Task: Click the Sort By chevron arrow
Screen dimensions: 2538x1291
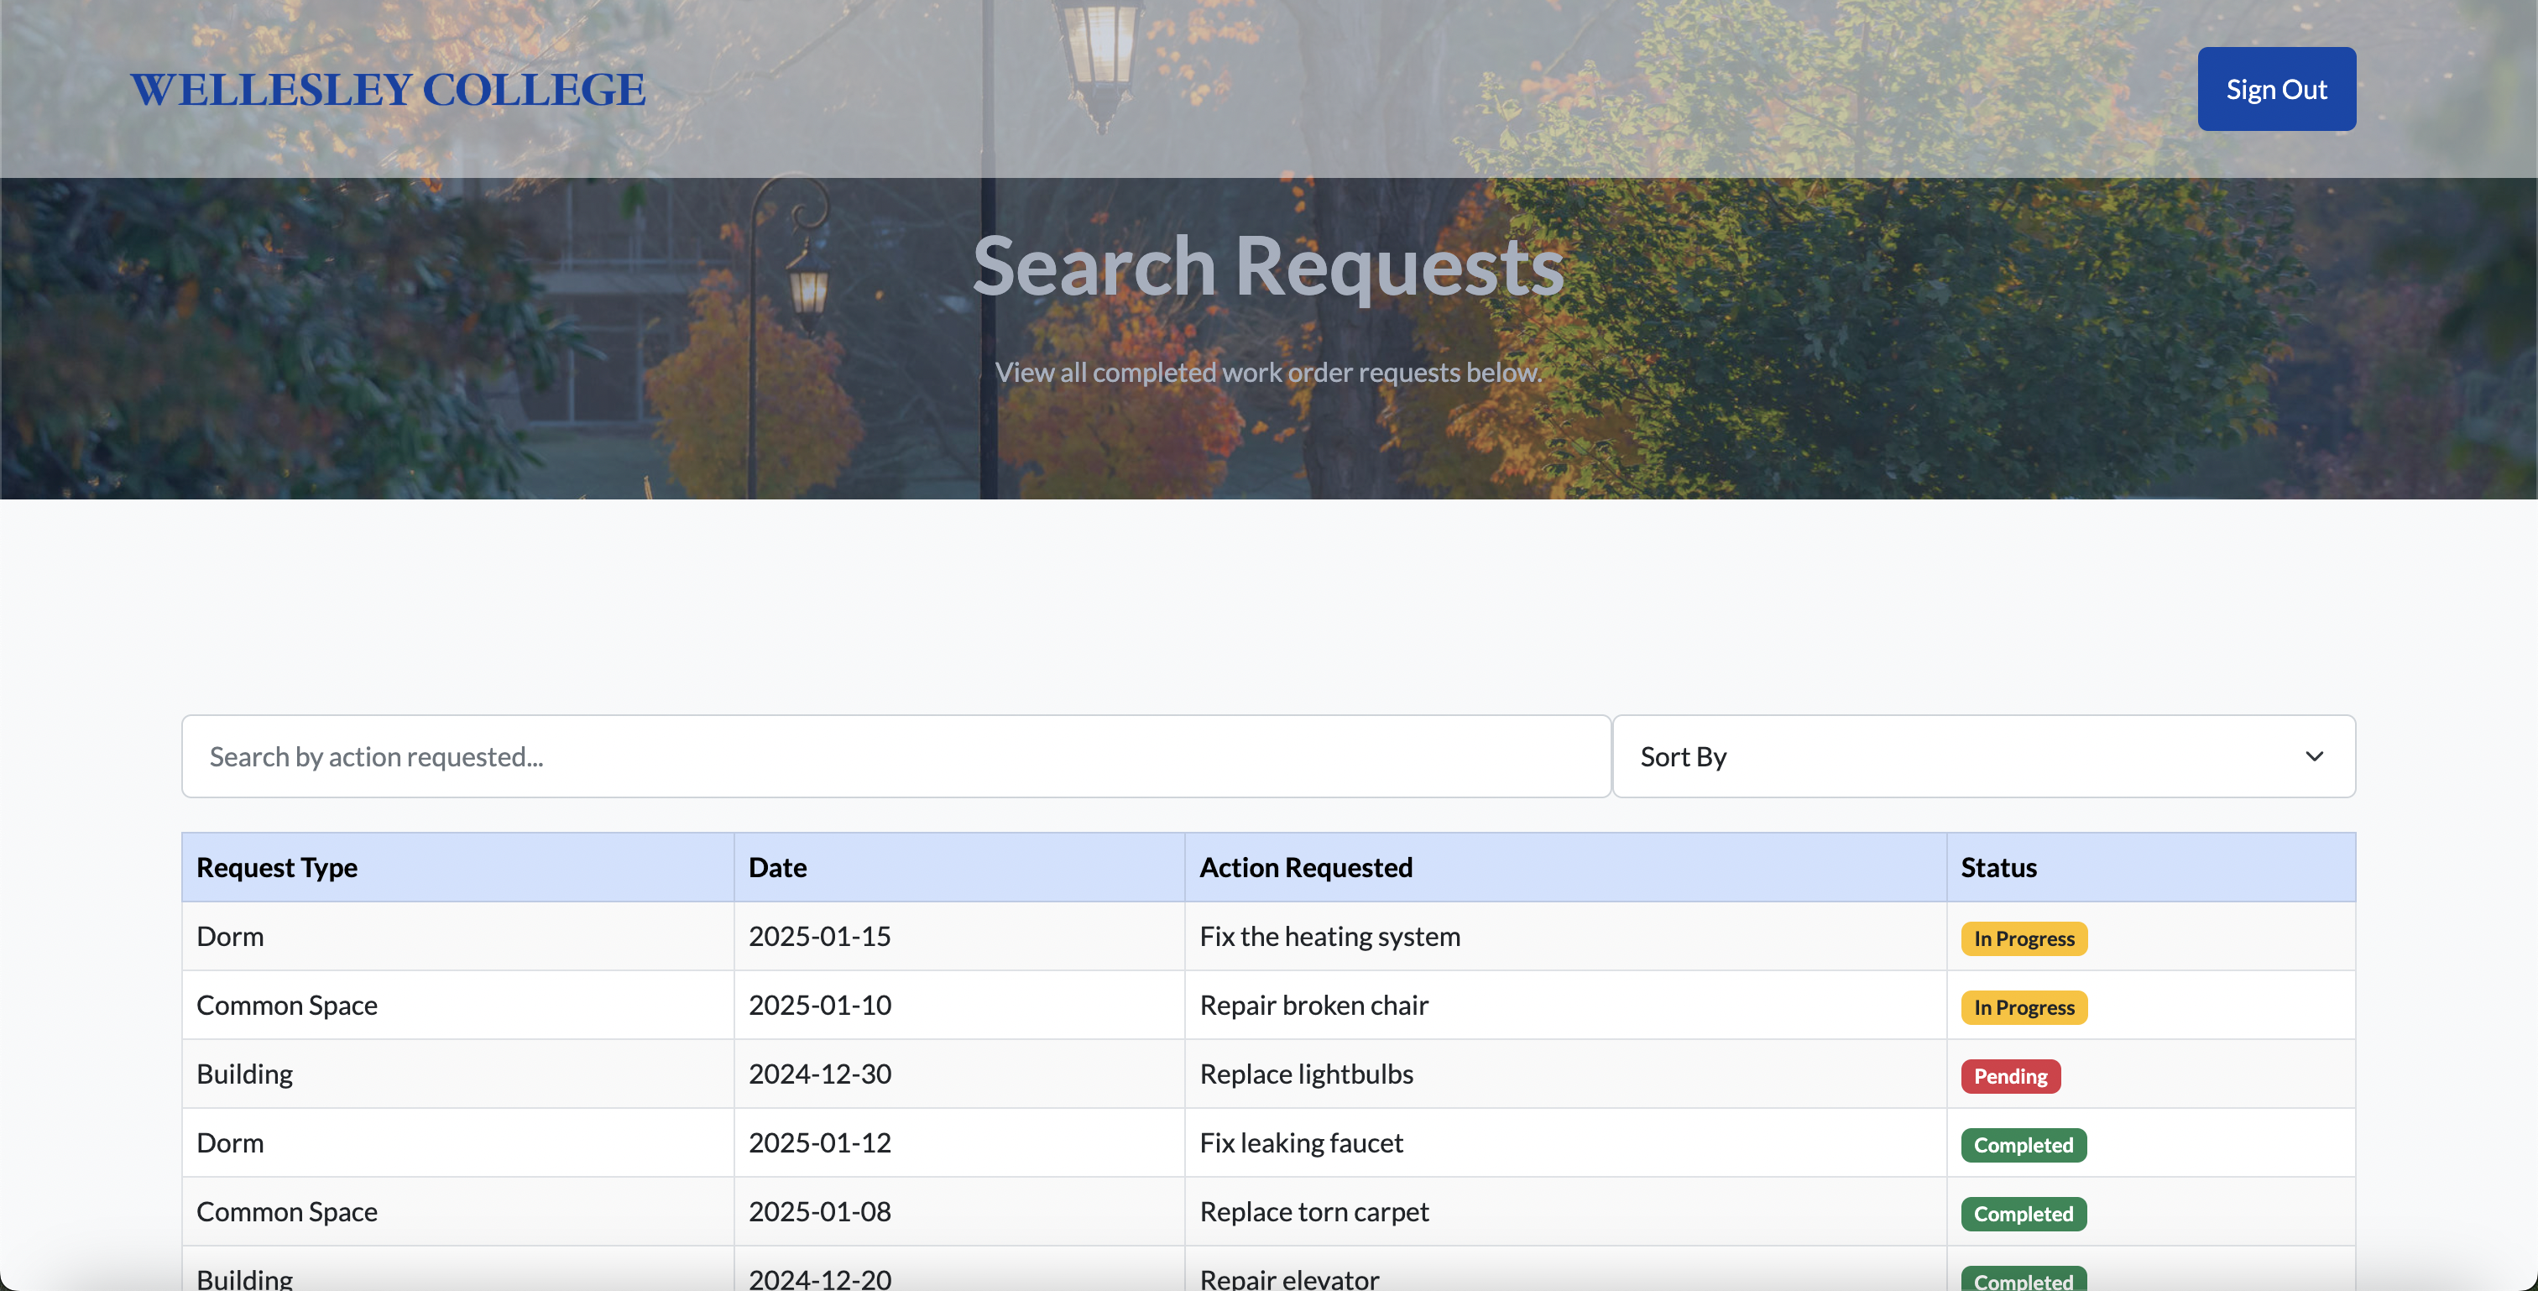Action: (2315, 755)
